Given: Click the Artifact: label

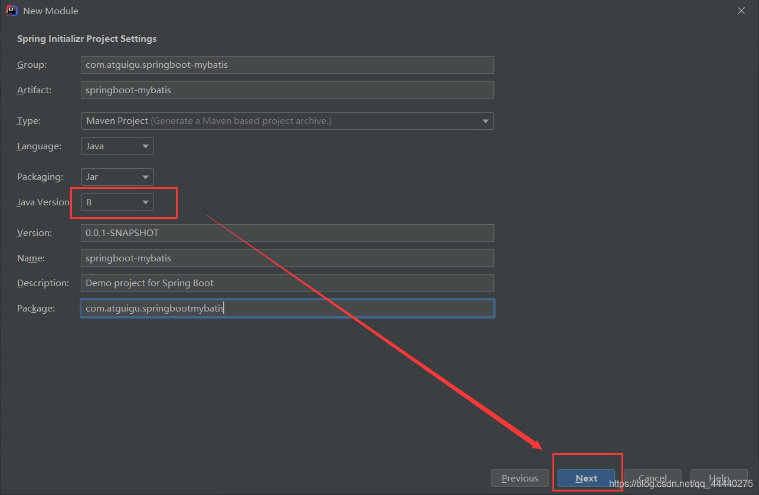Looking at the screenshot, I should pyautogui.click(x=34, y=90).
